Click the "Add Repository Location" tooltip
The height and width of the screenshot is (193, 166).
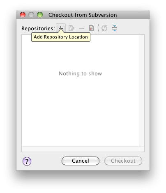click(61, 37)
